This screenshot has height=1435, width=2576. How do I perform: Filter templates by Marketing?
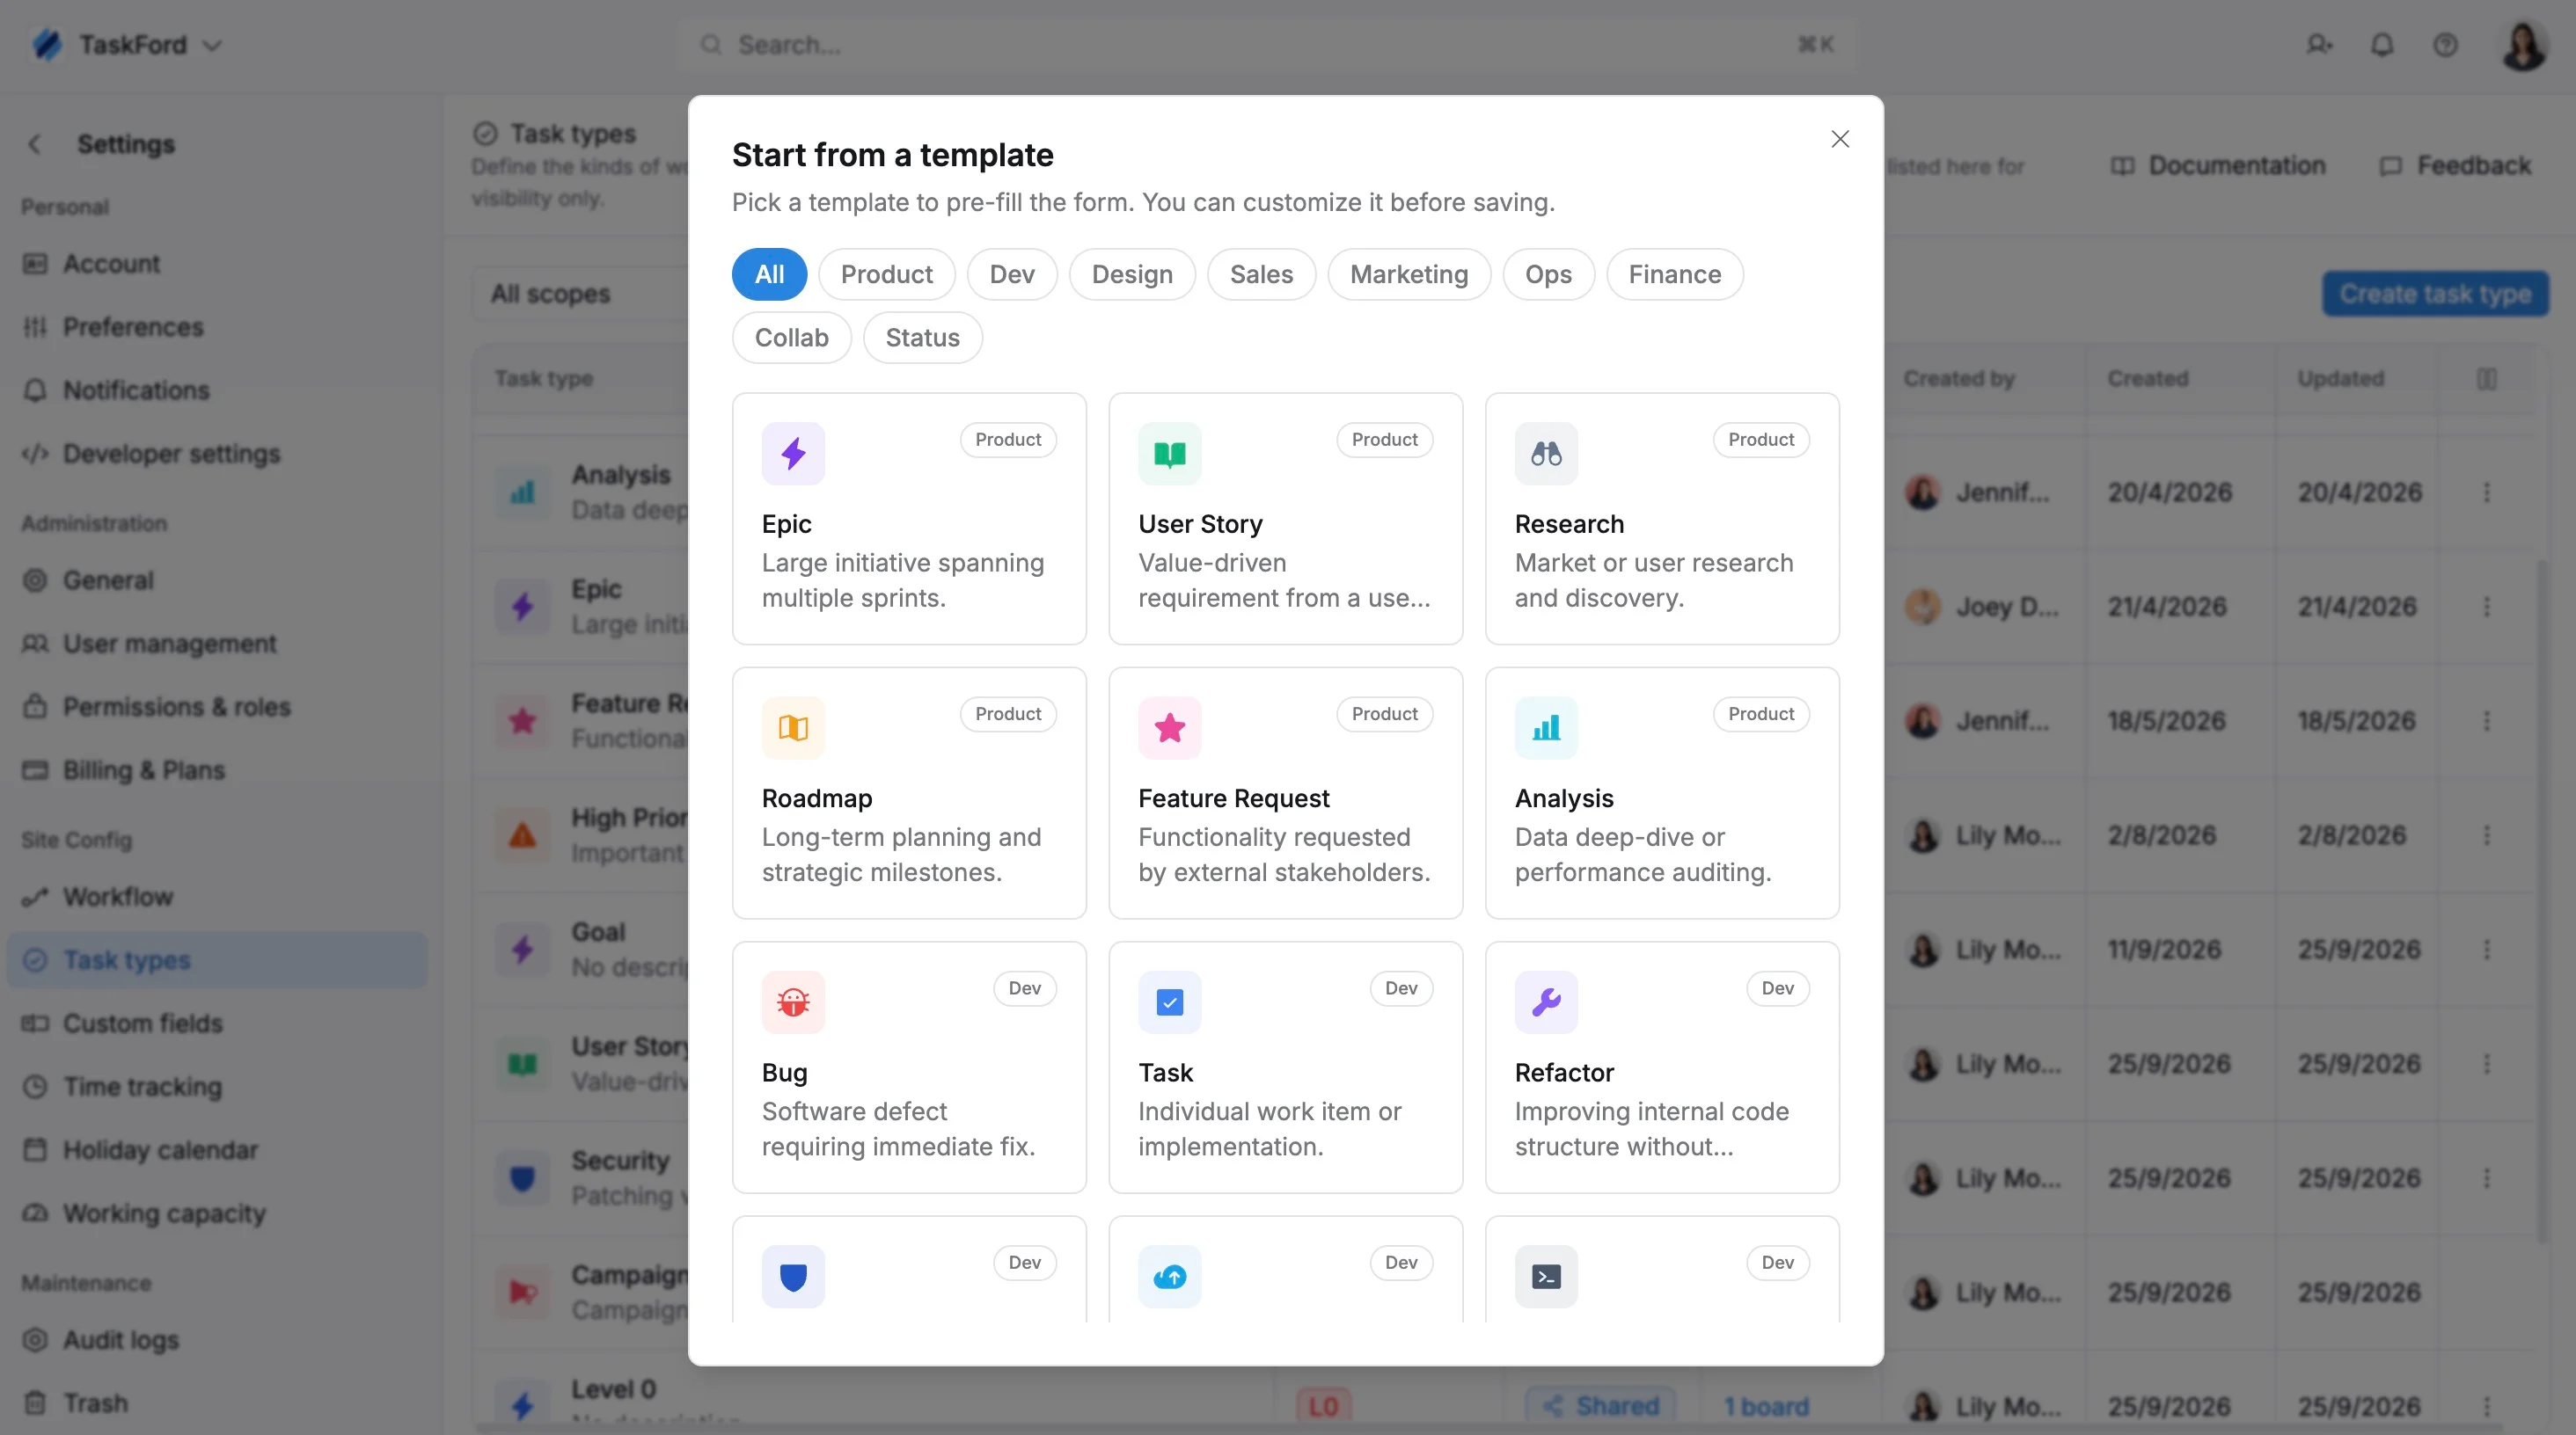tap(1409, 275)
